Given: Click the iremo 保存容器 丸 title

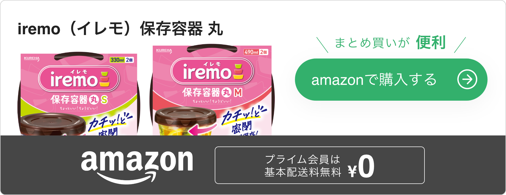Looking at the screenshot, I should 120,29.
